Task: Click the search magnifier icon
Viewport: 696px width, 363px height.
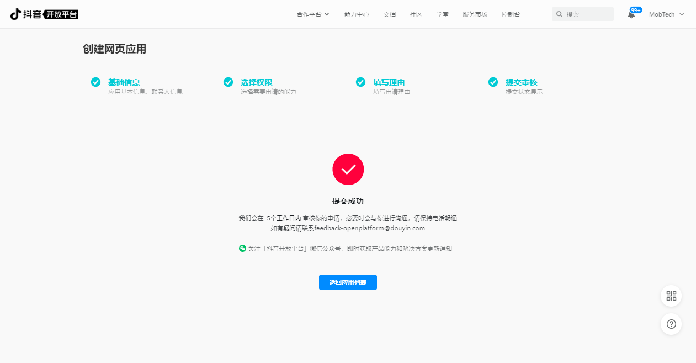Action: [559, 14]
